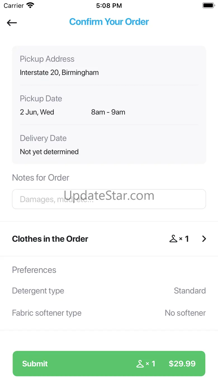Tap Delivery Date Not yet determined

click(x=49, y=152)
